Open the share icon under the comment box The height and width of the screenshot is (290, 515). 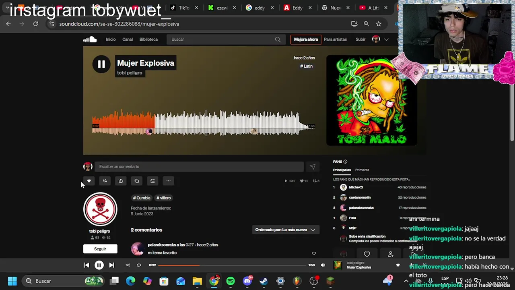(121, 181)
